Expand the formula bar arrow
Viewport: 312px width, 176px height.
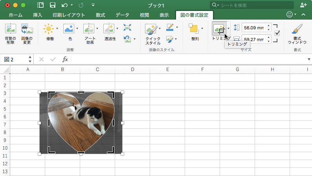point(309,59)
